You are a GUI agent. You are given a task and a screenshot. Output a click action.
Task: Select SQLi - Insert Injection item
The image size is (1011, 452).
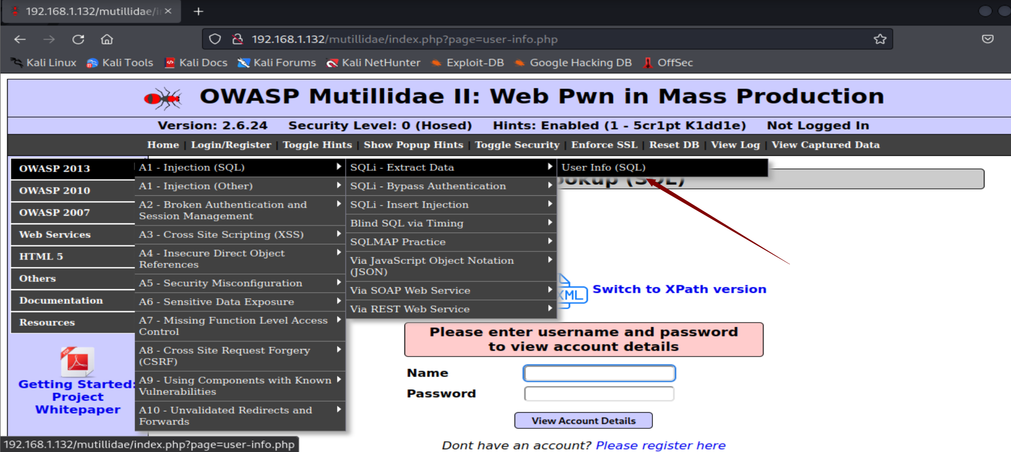[451, 205]
